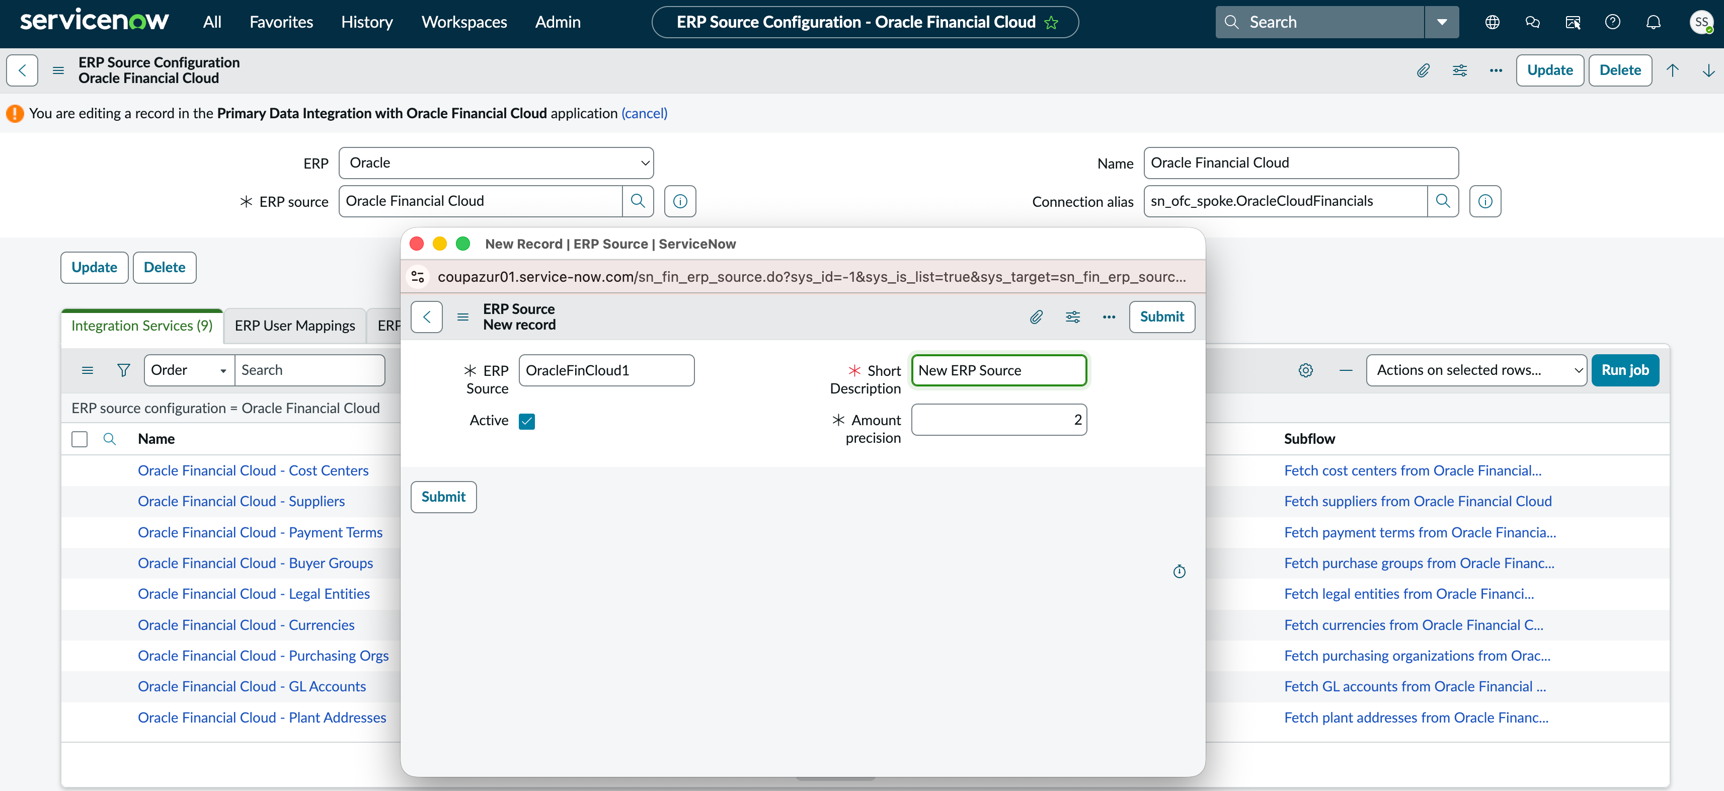Click the lower Submit button in popup
Screen dimensions: 1724x791
(x=443, y=497)
